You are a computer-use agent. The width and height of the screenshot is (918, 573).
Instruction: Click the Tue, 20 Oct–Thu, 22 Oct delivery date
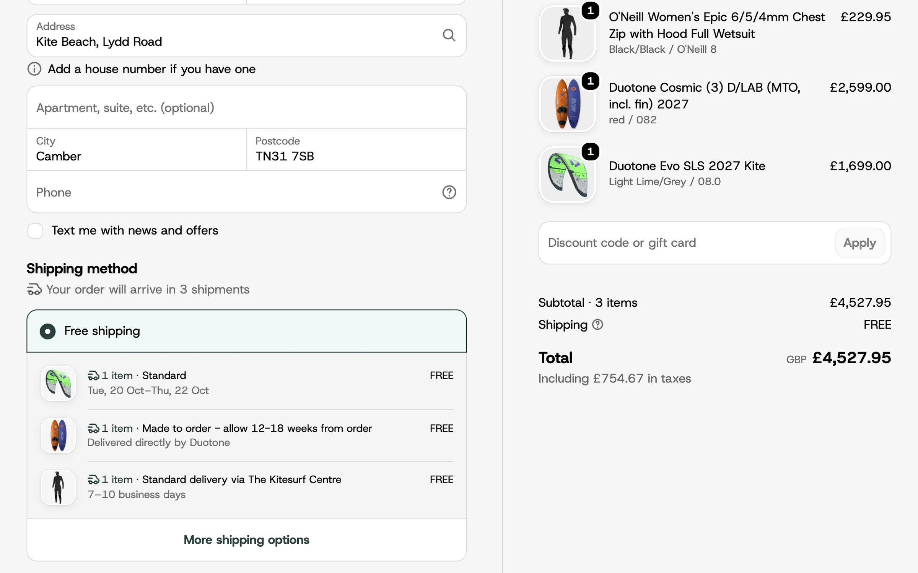tap(148, 390)
